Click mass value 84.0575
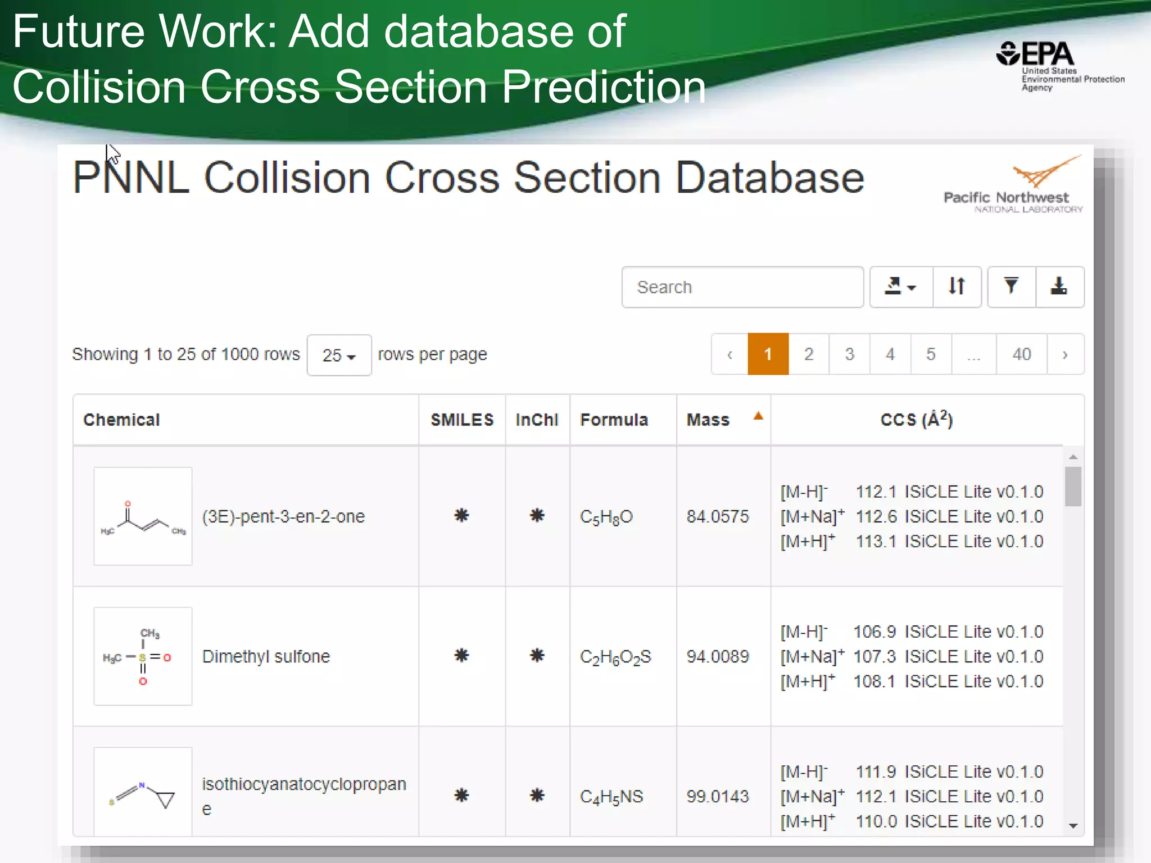1151x863 pixels. (718, 516)
